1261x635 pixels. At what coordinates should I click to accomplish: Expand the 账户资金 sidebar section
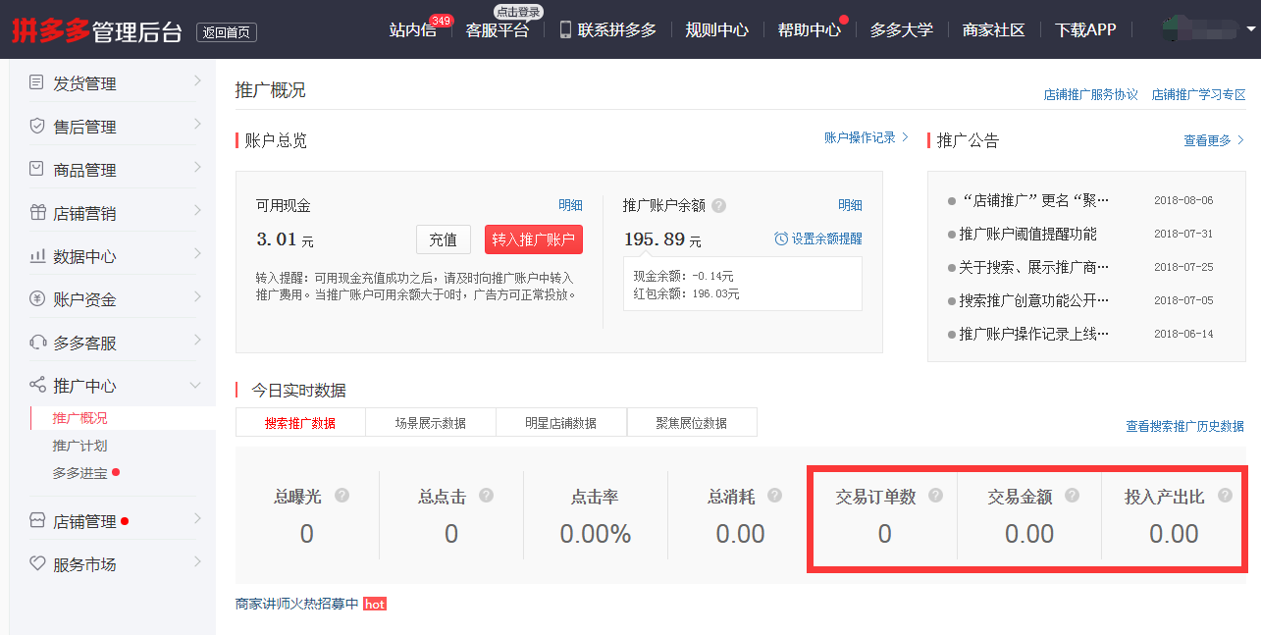tap(196, 296)
